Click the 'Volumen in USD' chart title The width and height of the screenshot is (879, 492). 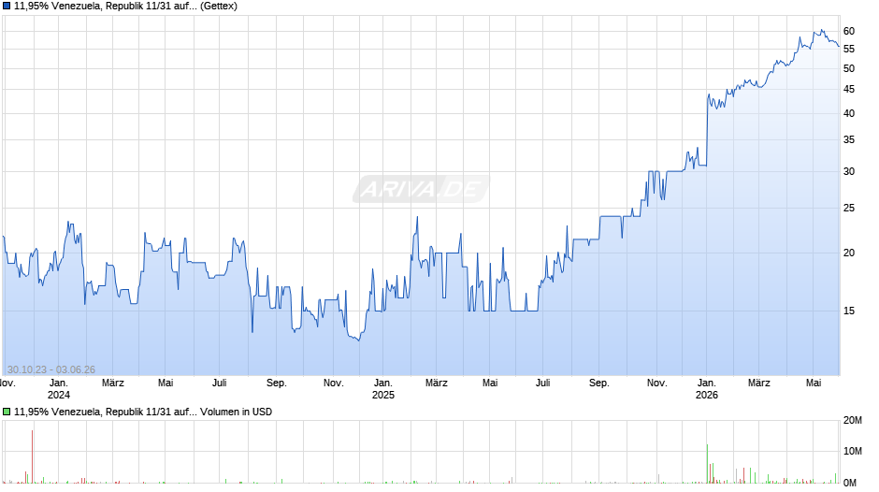tap(143, 412)
